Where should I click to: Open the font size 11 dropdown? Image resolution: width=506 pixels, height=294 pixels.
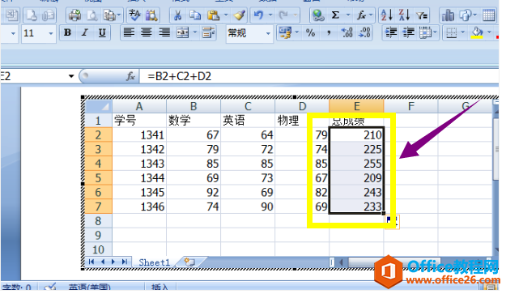51,33
